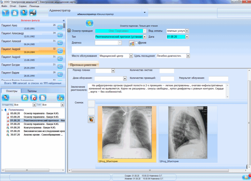Viewport: 251px width, 181px height.
Task: Click the lateral chest X-ray thumbnail
Action: 188,132
